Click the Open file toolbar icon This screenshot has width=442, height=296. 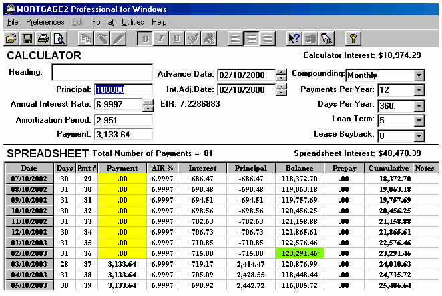12,38
